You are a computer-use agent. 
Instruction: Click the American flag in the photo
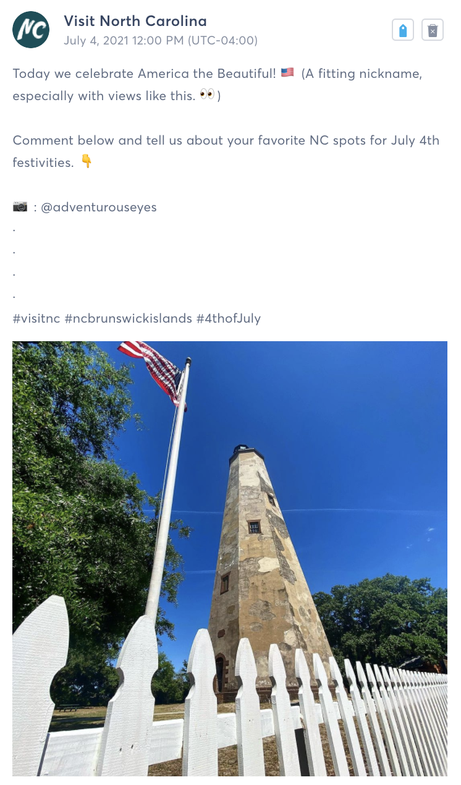point(153,371)
